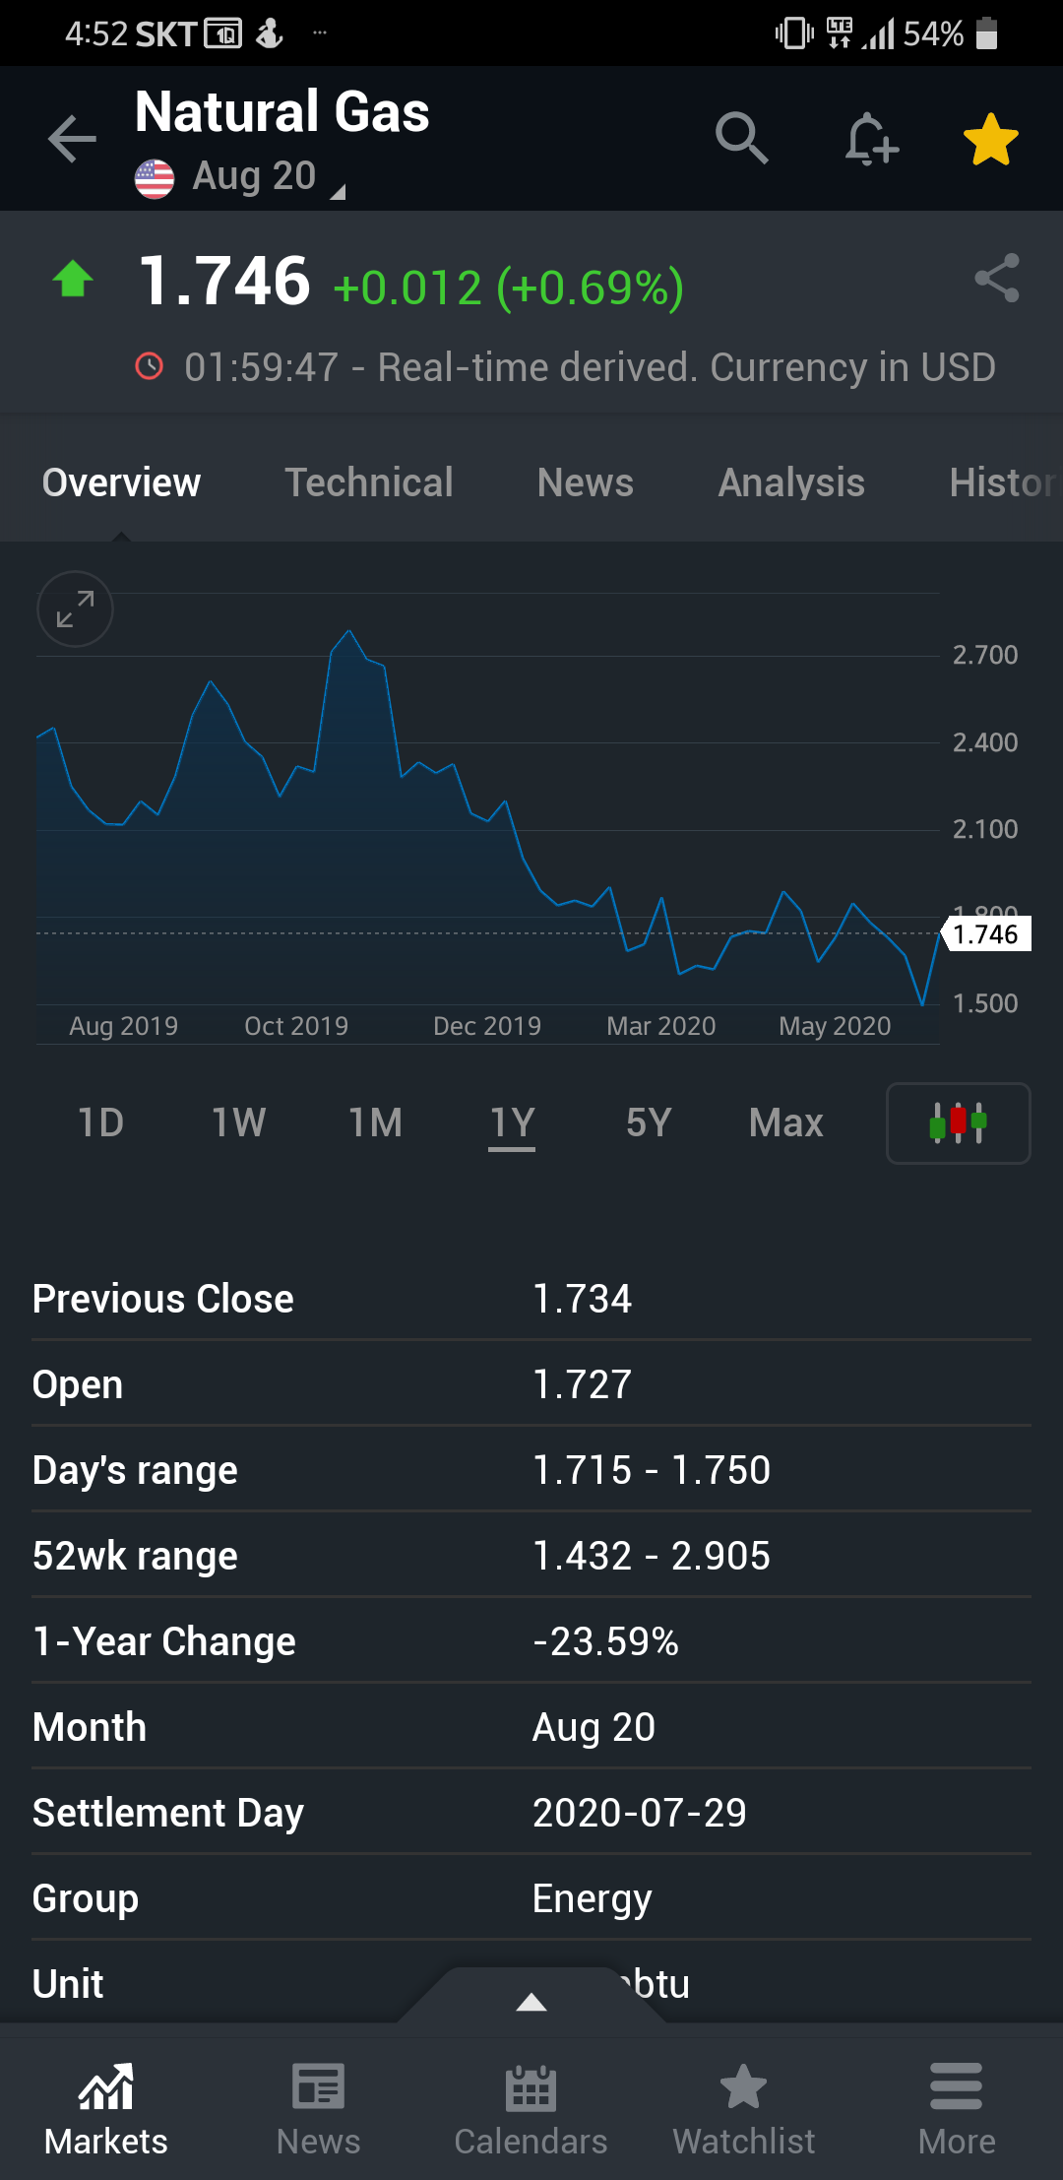Select the 1Y chart range

(512, 1123)
